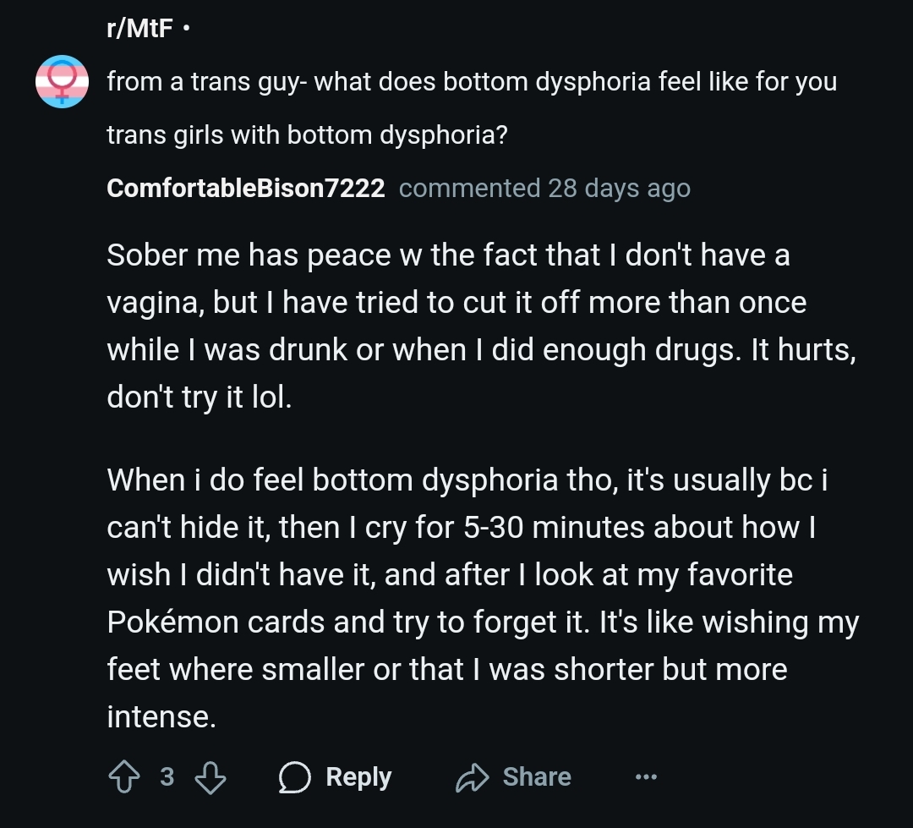Viewport: 913px width, 828px height.
Task: Click the Reply text label
Action: pos(358,777)
